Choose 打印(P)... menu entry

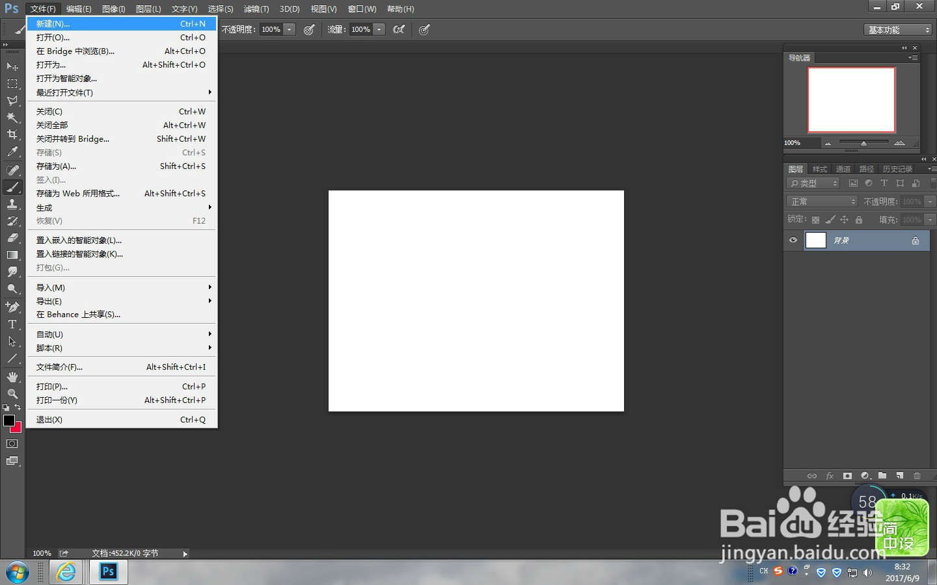click(x=122, y=386)
